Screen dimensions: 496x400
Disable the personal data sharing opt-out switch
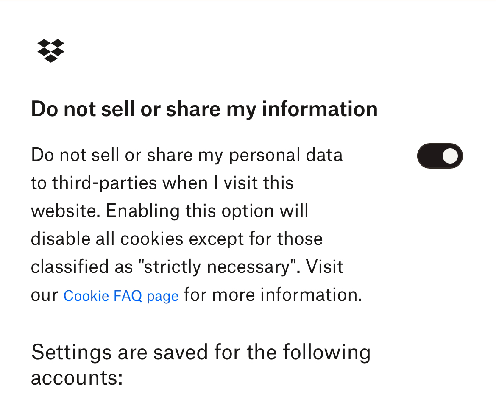pyautogui.click(x=440, y=156)
